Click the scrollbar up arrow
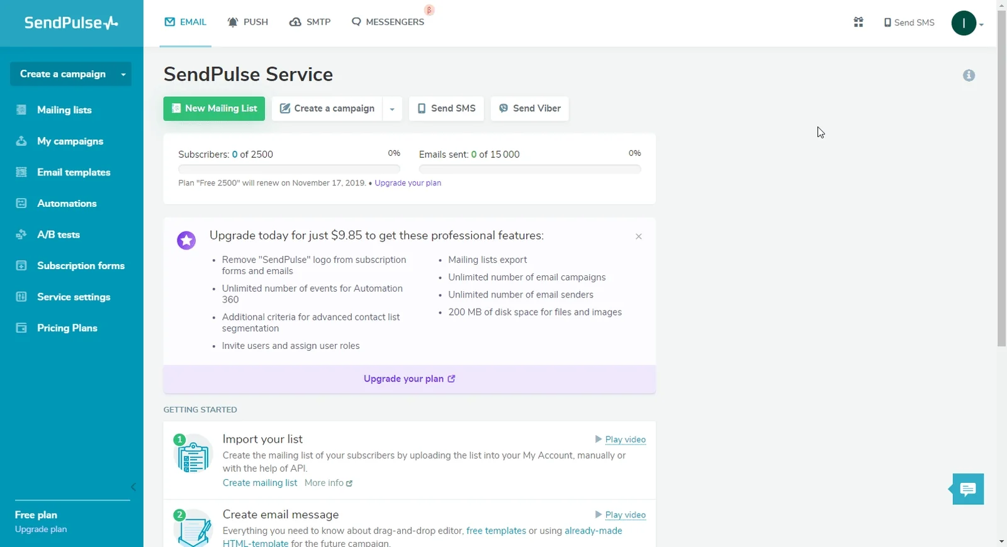Viewport: 1007px width, 547px height. (1002, 5)
